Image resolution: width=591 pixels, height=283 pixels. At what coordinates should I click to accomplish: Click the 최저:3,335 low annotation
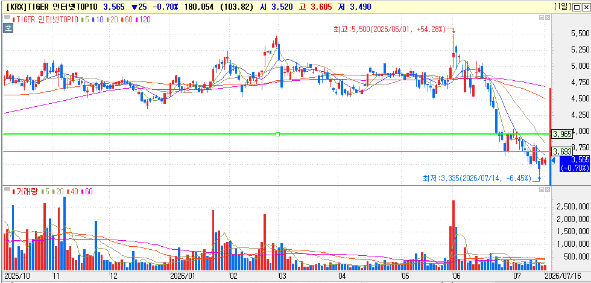coord(477,177)
